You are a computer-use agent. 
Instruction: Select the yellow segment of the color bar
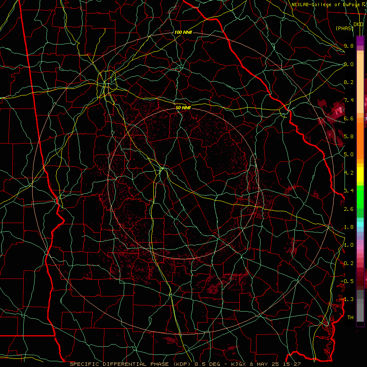point(360,175)
